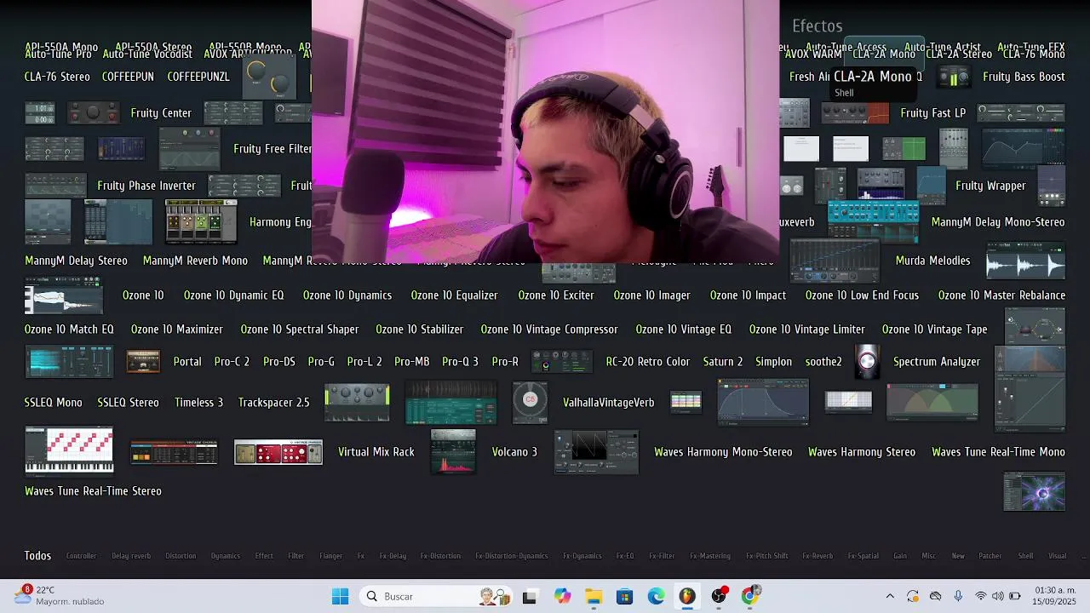This screenshot has width=1090, height=613.
Task: Filter by the Delay reverb category
Action: point(131,556)
